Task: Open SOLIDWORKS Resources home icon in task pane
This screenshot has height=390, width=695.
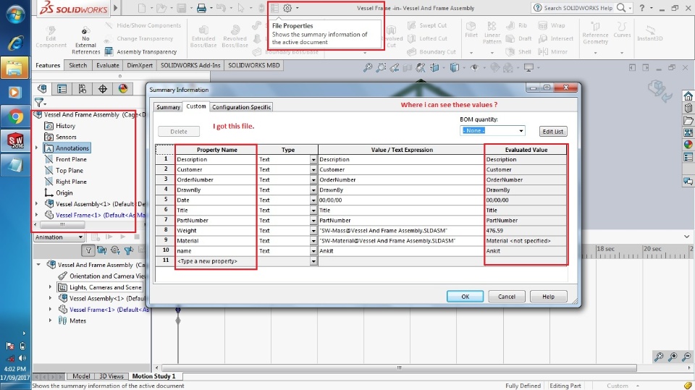Action: coord(688,96)
